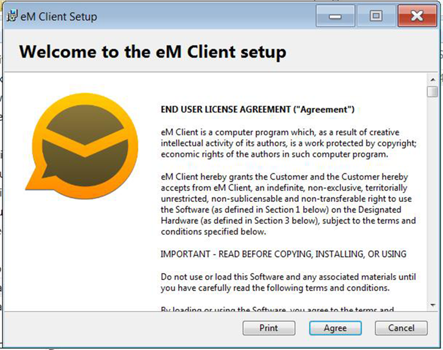443x350 pixels.
Task: Click the 'Welcome to the eM Client setup' heading
Action: (152, 52)
